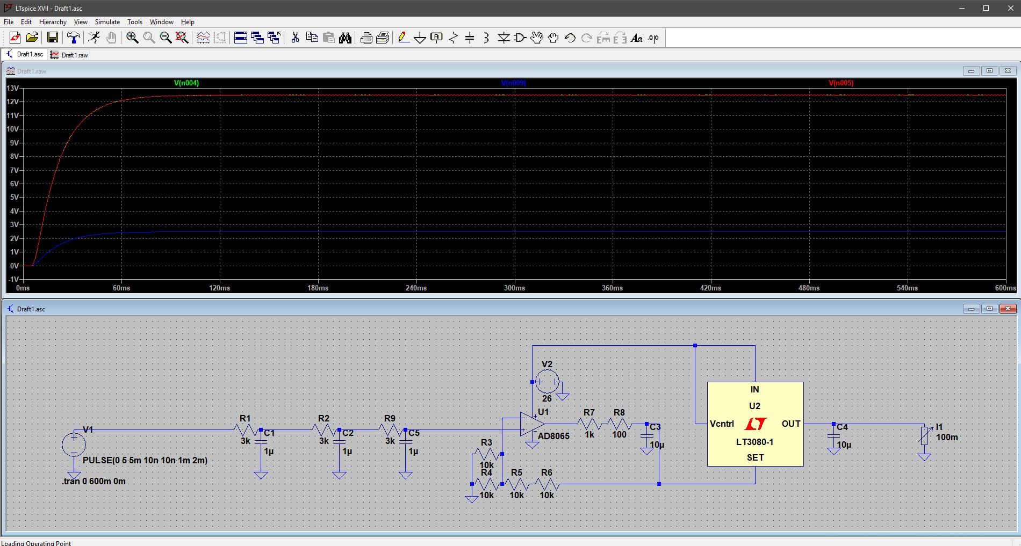Place a Ground symbol
Screen dimensions: 1021x546
420,38
